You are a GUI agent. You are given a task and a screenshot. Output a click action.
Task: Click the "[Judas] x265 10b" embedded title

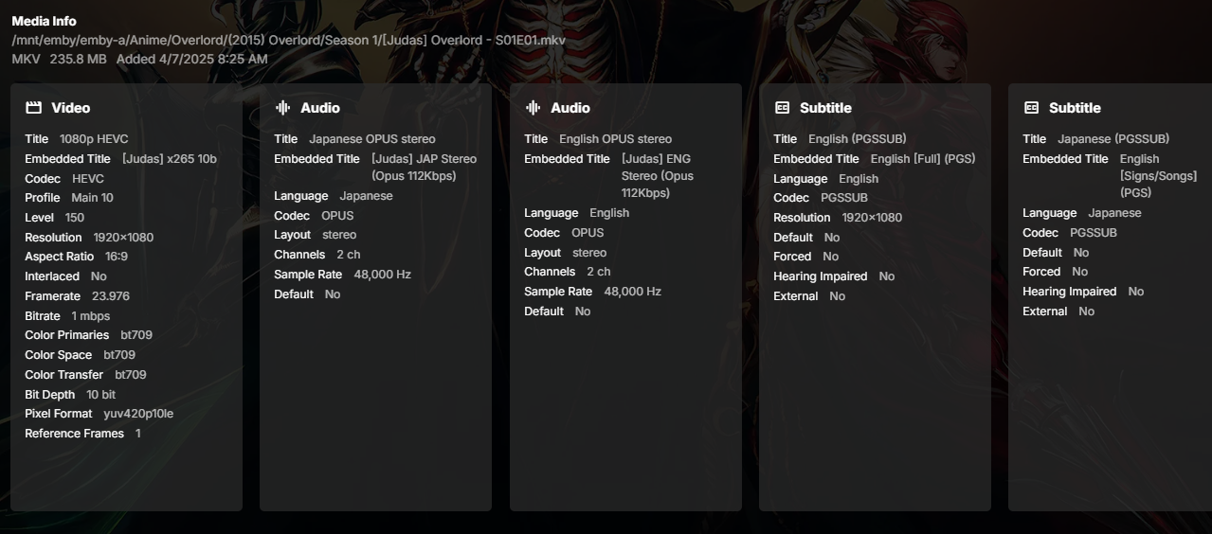pos(169,159)
